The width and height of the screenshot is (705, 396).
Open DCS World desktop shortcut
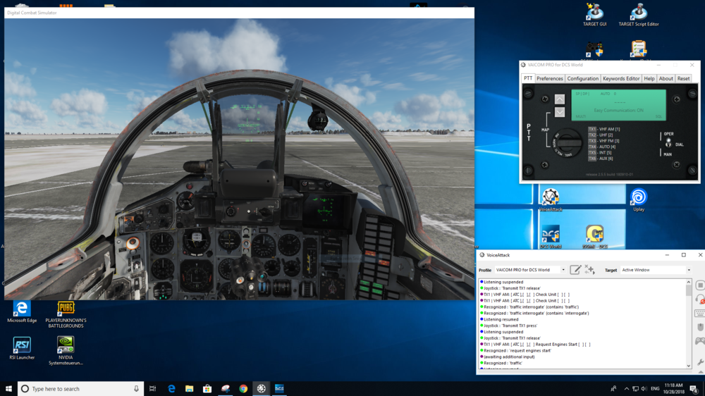point(551,237)
